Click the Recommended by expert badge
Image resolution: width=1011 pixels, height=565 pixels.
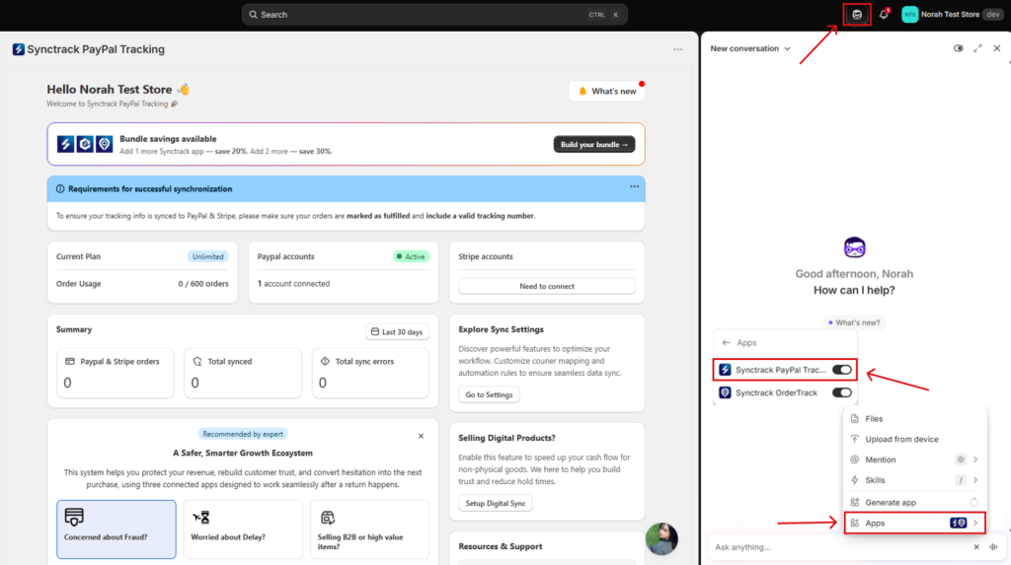coord(243,434)
